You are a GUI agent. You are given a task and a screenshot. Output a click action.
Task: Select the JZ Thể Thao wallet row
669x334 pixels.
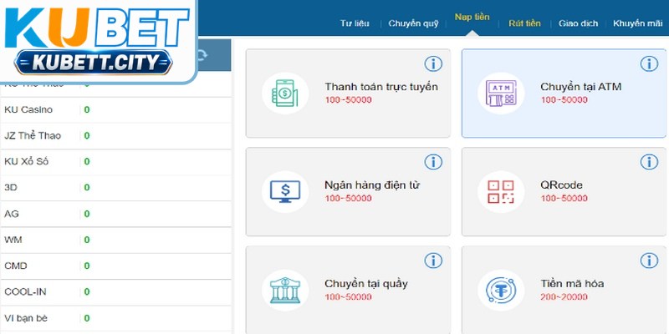(x=115, y=136)
